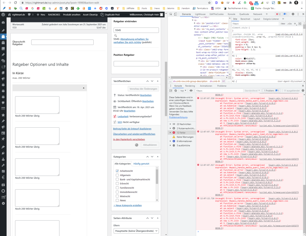The width and height of the screenshot is (306, 236).
Task: Check the Immobilienrecht category
Action: pyautogui.click(x=117, y=192)
